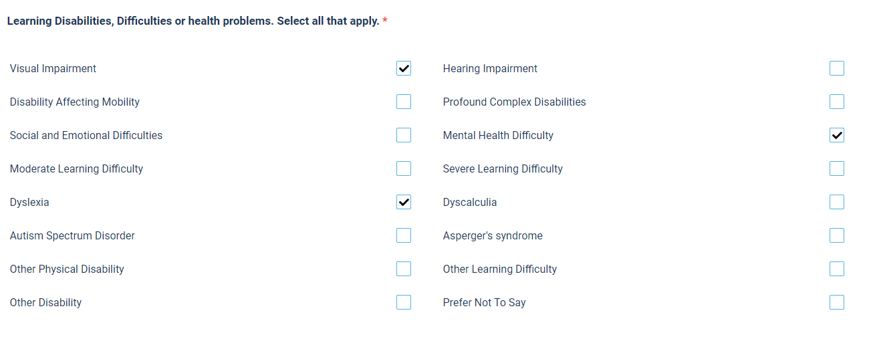Screen dimensions: 869x337
Task: Tick Other Physical Disability checkbox
Action: [404, 269]
